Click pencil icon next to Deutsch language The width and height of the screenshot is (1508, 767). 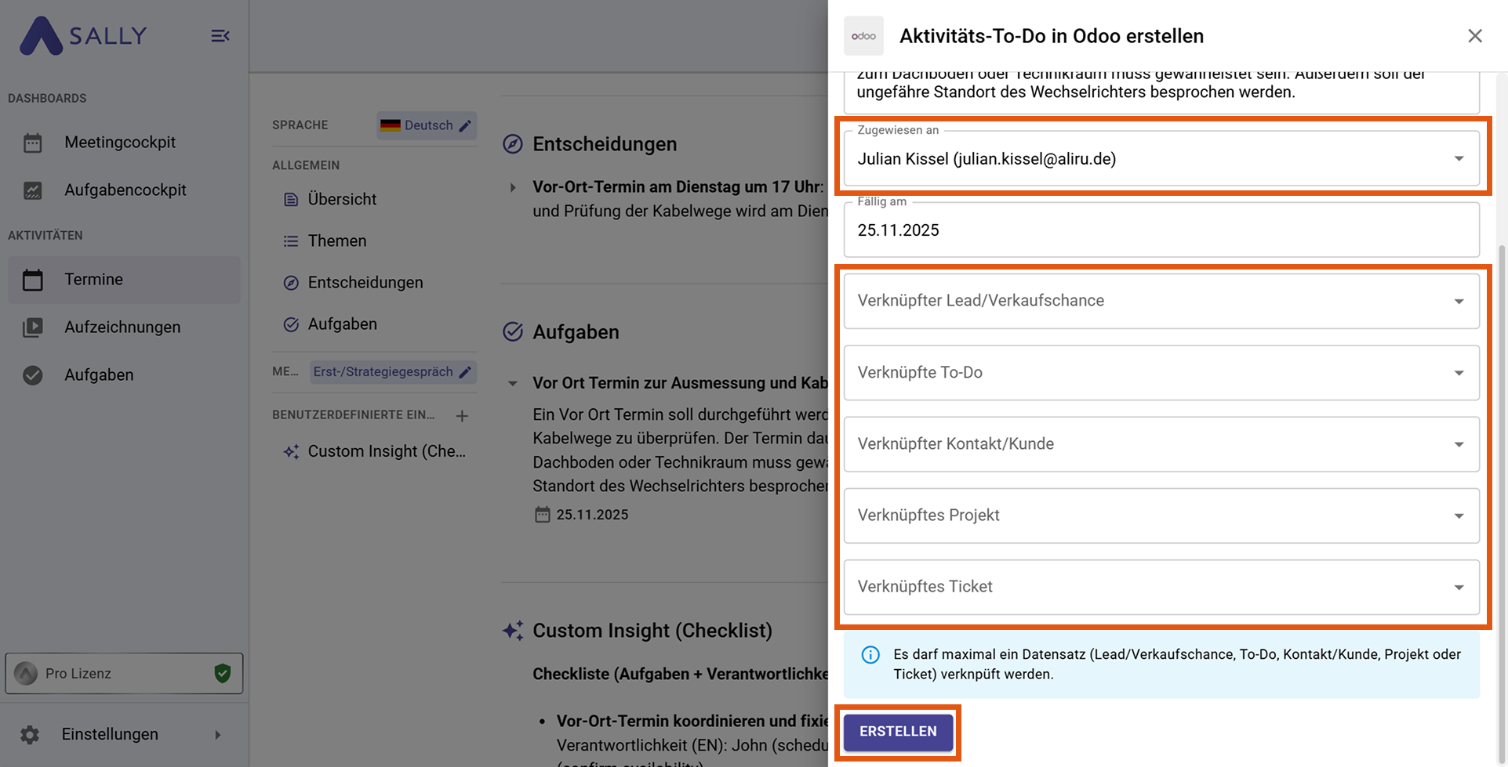(465, 125)
